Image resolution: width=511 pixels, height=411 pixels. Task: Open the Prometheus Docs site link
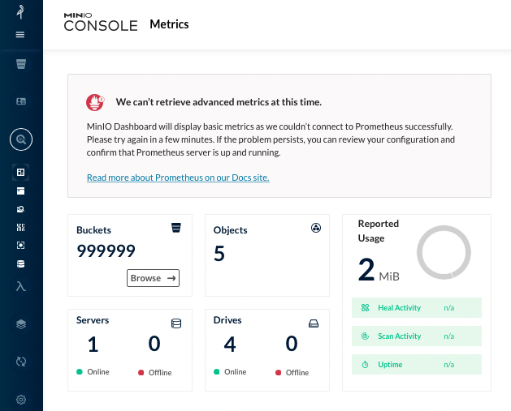coord(178,178)
